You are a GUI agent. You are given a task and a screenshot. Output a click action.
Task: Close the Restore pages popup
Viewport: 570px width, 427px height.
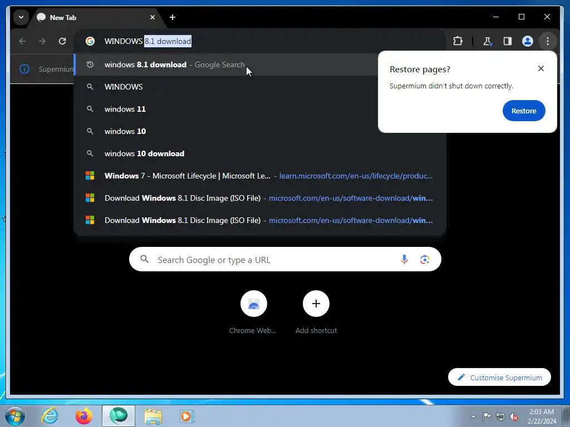click(541, 68)
